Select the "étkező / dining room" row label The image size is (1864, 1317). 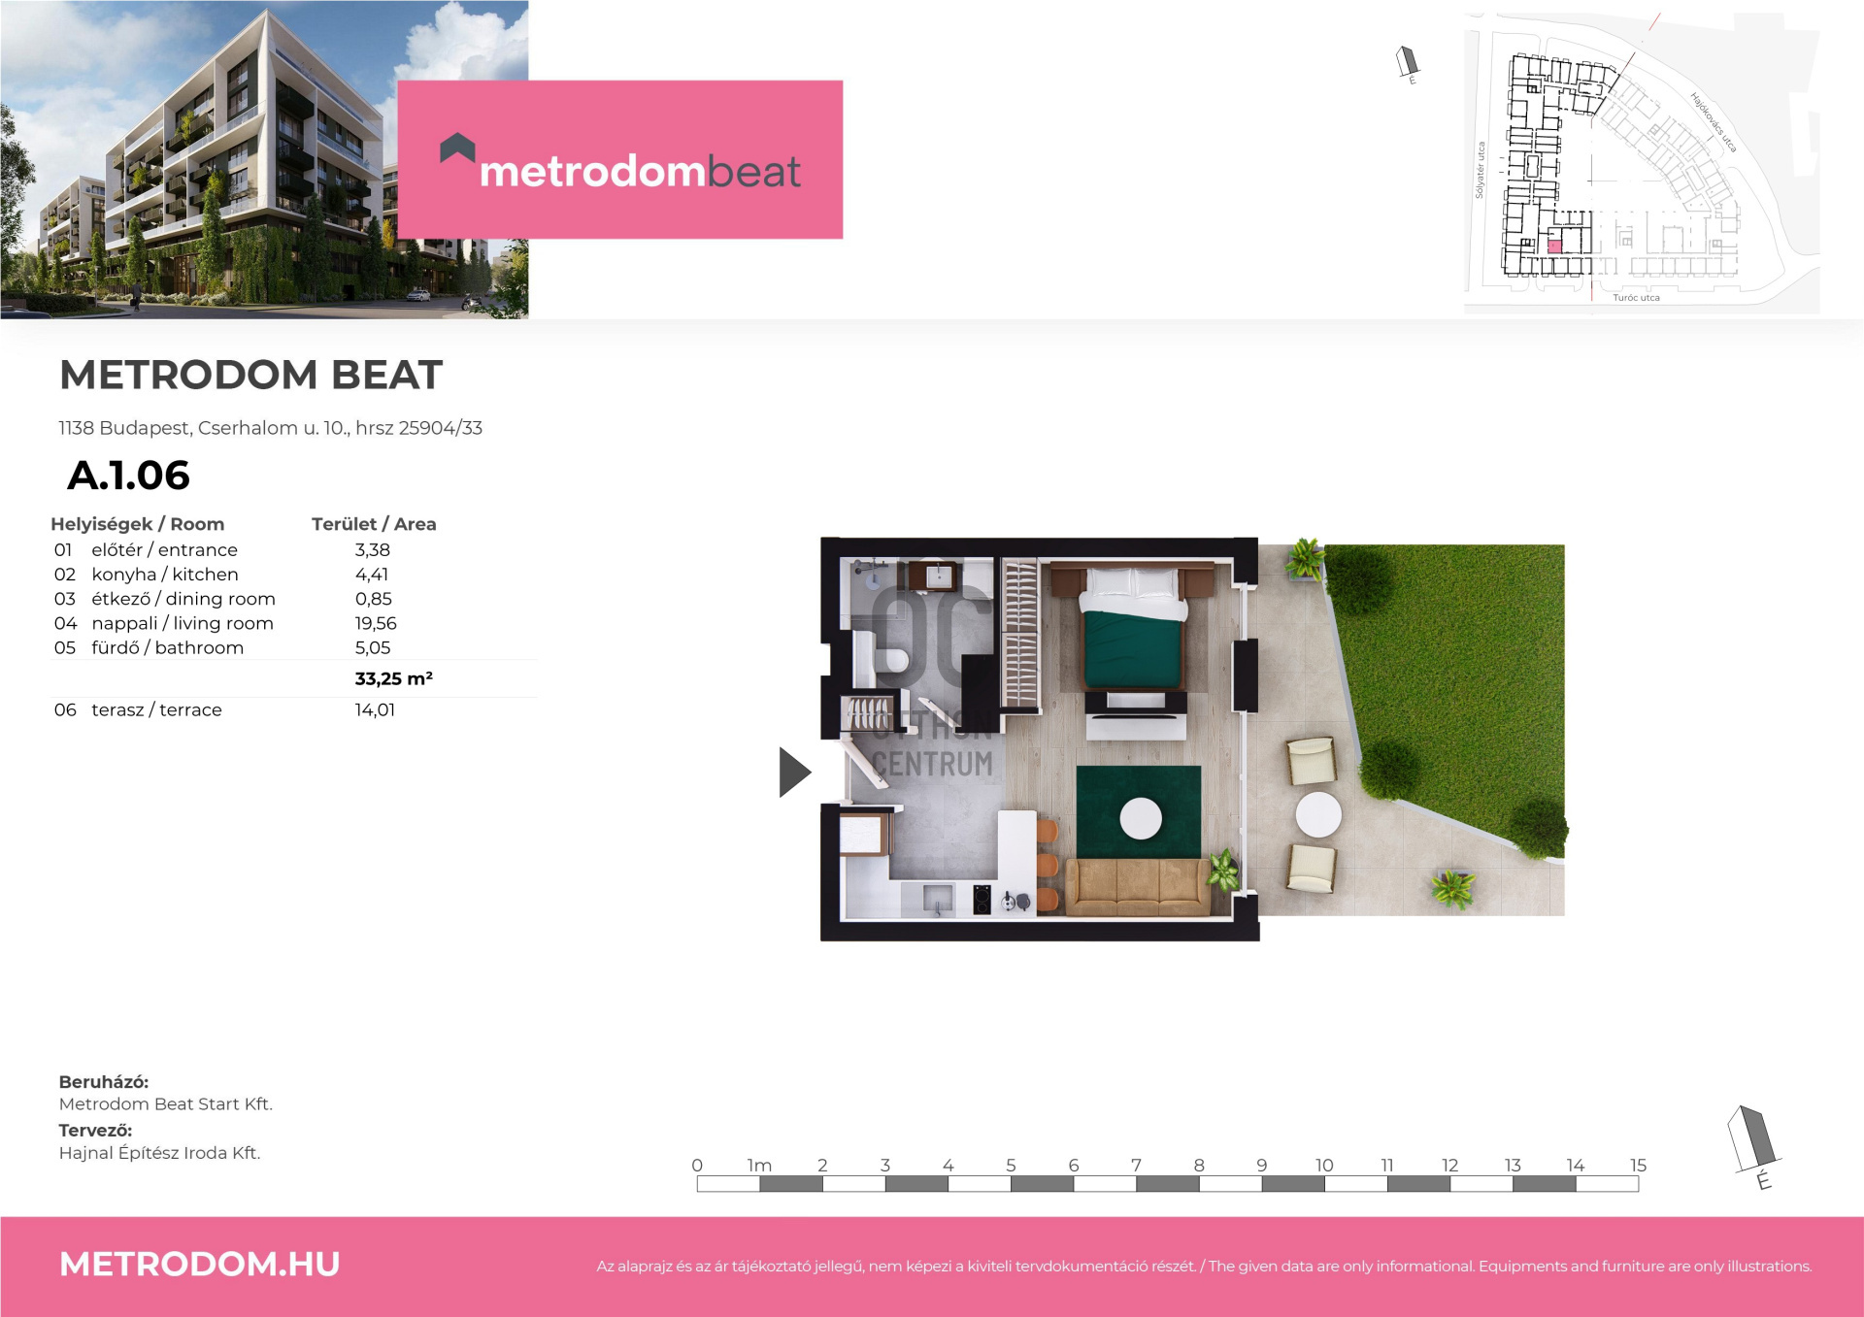click(183, 599)
